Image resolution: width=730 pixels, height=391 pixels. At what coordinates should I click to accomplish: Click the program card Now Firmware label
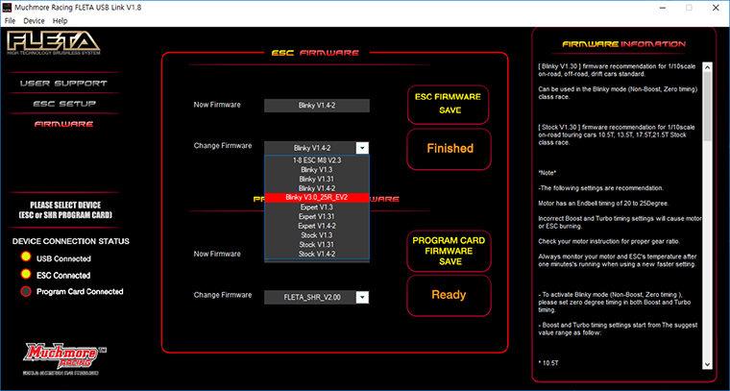pyautogui.click(x=217, y=255)
